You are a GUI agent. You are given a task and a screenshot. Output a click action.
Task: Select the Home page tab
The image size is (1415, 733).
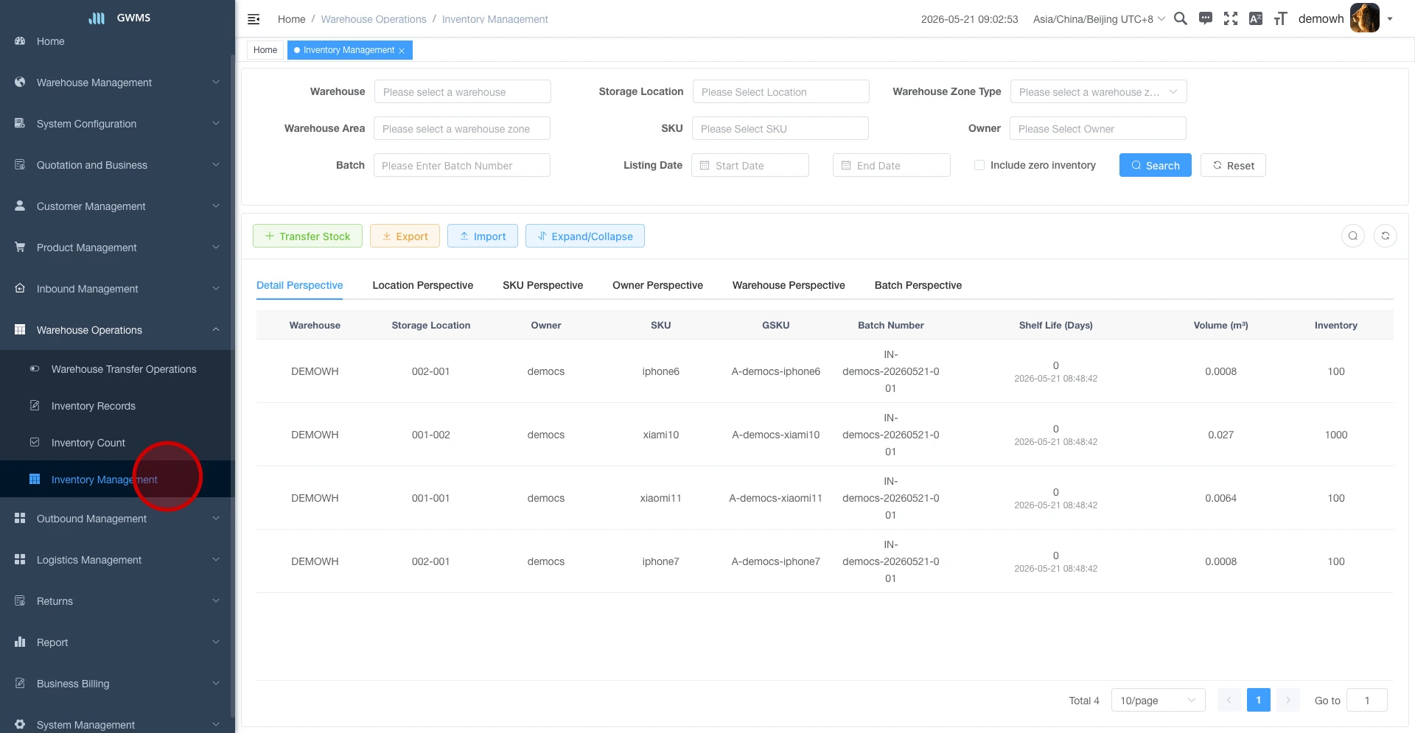point(265,50)
